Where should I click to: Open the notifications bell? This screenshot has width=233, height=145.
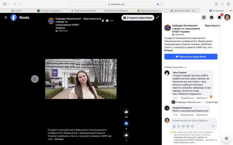(219, 17)
